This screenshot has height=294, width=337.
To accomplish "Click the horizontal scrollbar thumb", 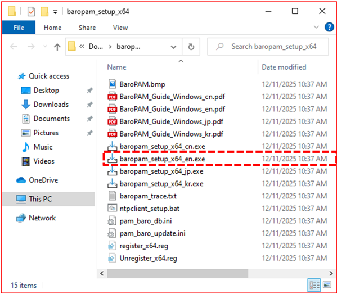I will point(178,273).
